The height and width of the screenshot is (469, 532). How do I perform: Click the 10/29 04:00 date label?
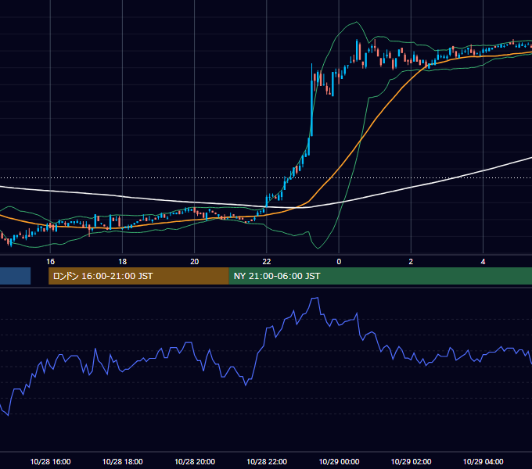pos(483,461)
